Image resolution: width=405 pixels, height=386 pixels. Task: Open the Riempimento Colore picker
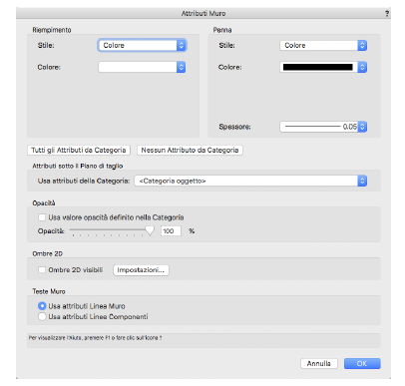pos(142,67)
